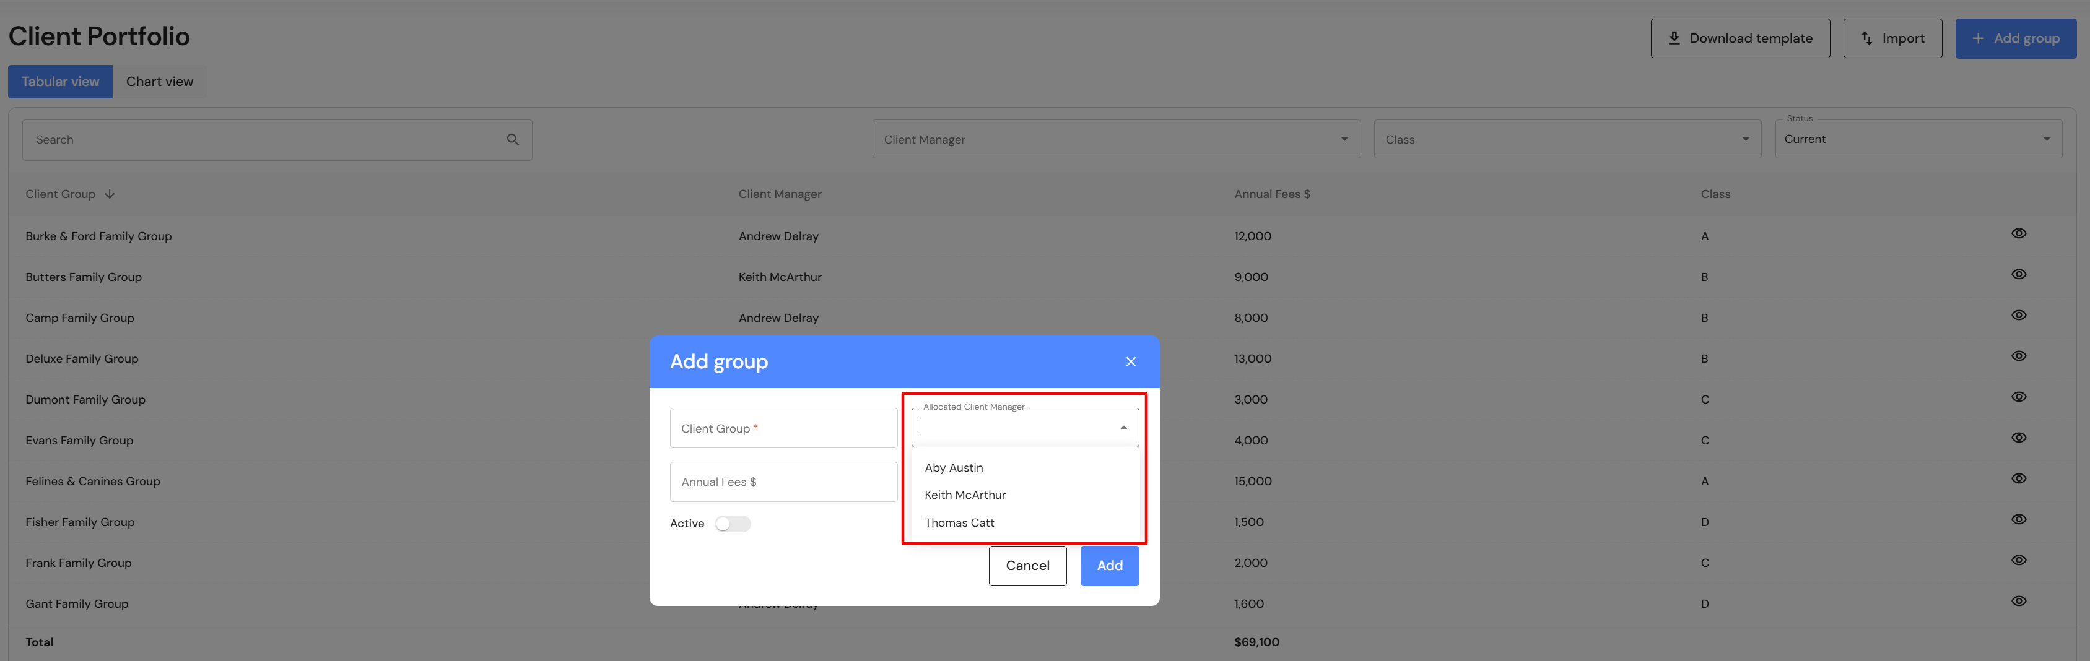Click eye icon for Fisher Family Group
The image size is (2090, 661).
(2019, 519)
